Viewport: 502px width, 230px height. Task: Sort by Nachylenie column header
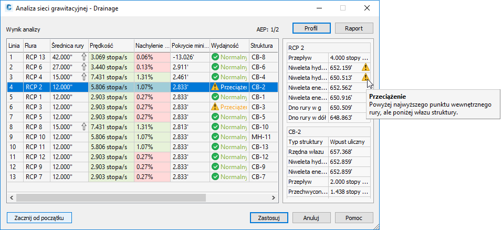pos(152,46)
